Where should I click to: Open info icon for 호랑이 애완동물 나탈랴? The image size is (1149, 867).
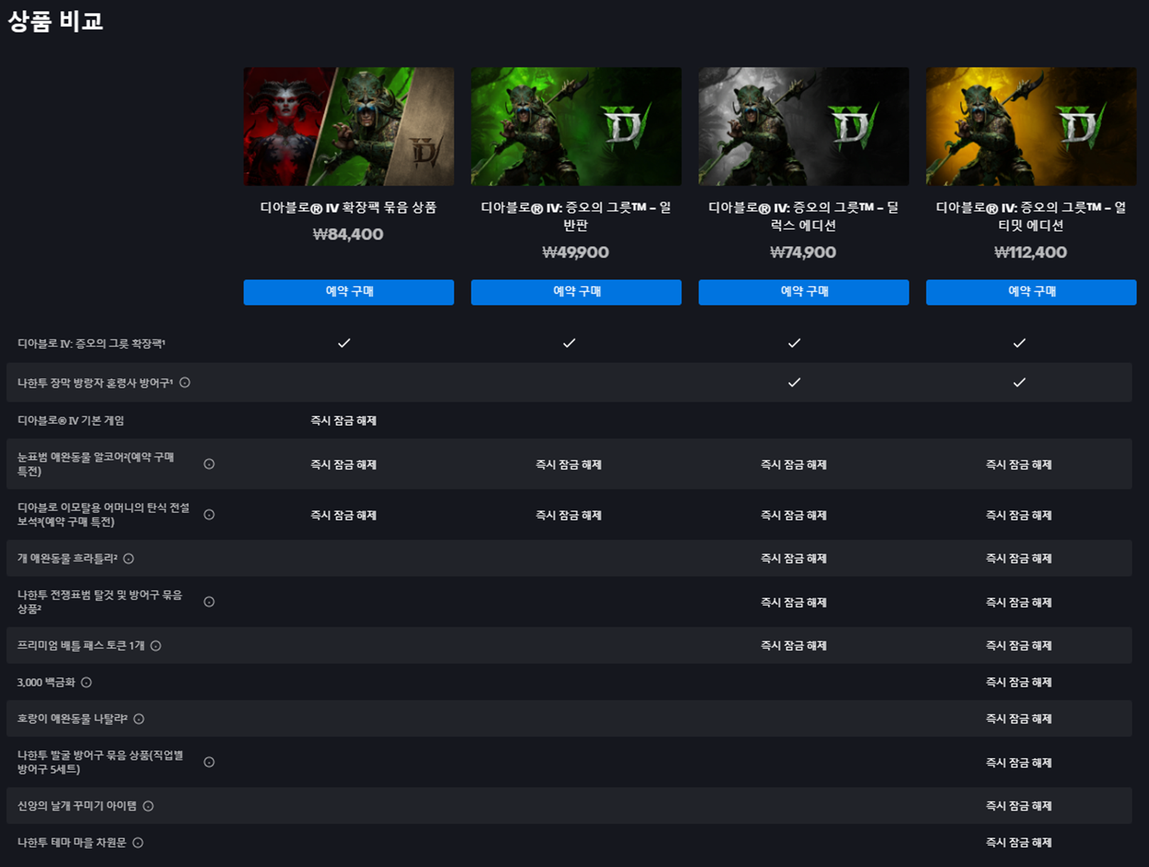click(x=139, y=719)
